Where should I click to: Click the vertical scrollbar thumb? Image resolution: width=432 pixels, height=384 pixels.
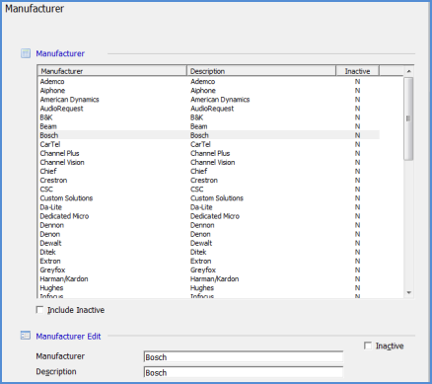408,118
